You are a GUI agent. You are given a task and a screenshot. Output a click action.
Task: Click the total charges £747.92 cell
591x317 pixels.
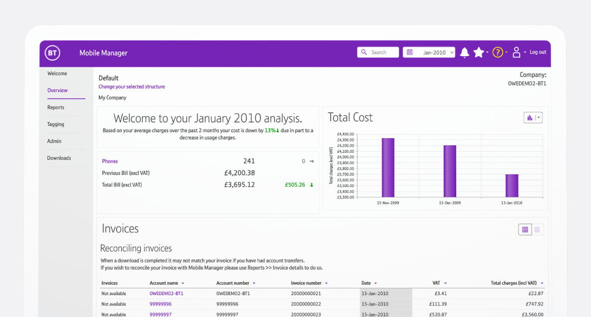click(535, 304)
